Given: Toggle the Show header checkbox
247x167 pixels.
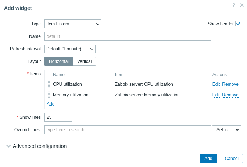Looking at the screenshot, I should 238,24.
